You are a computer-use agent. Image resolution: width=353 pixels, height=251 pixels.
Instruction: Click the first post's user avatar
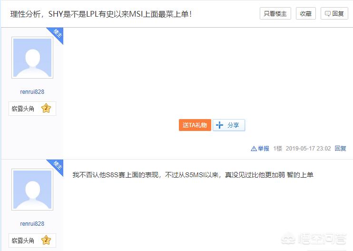(x=32, y=58)
